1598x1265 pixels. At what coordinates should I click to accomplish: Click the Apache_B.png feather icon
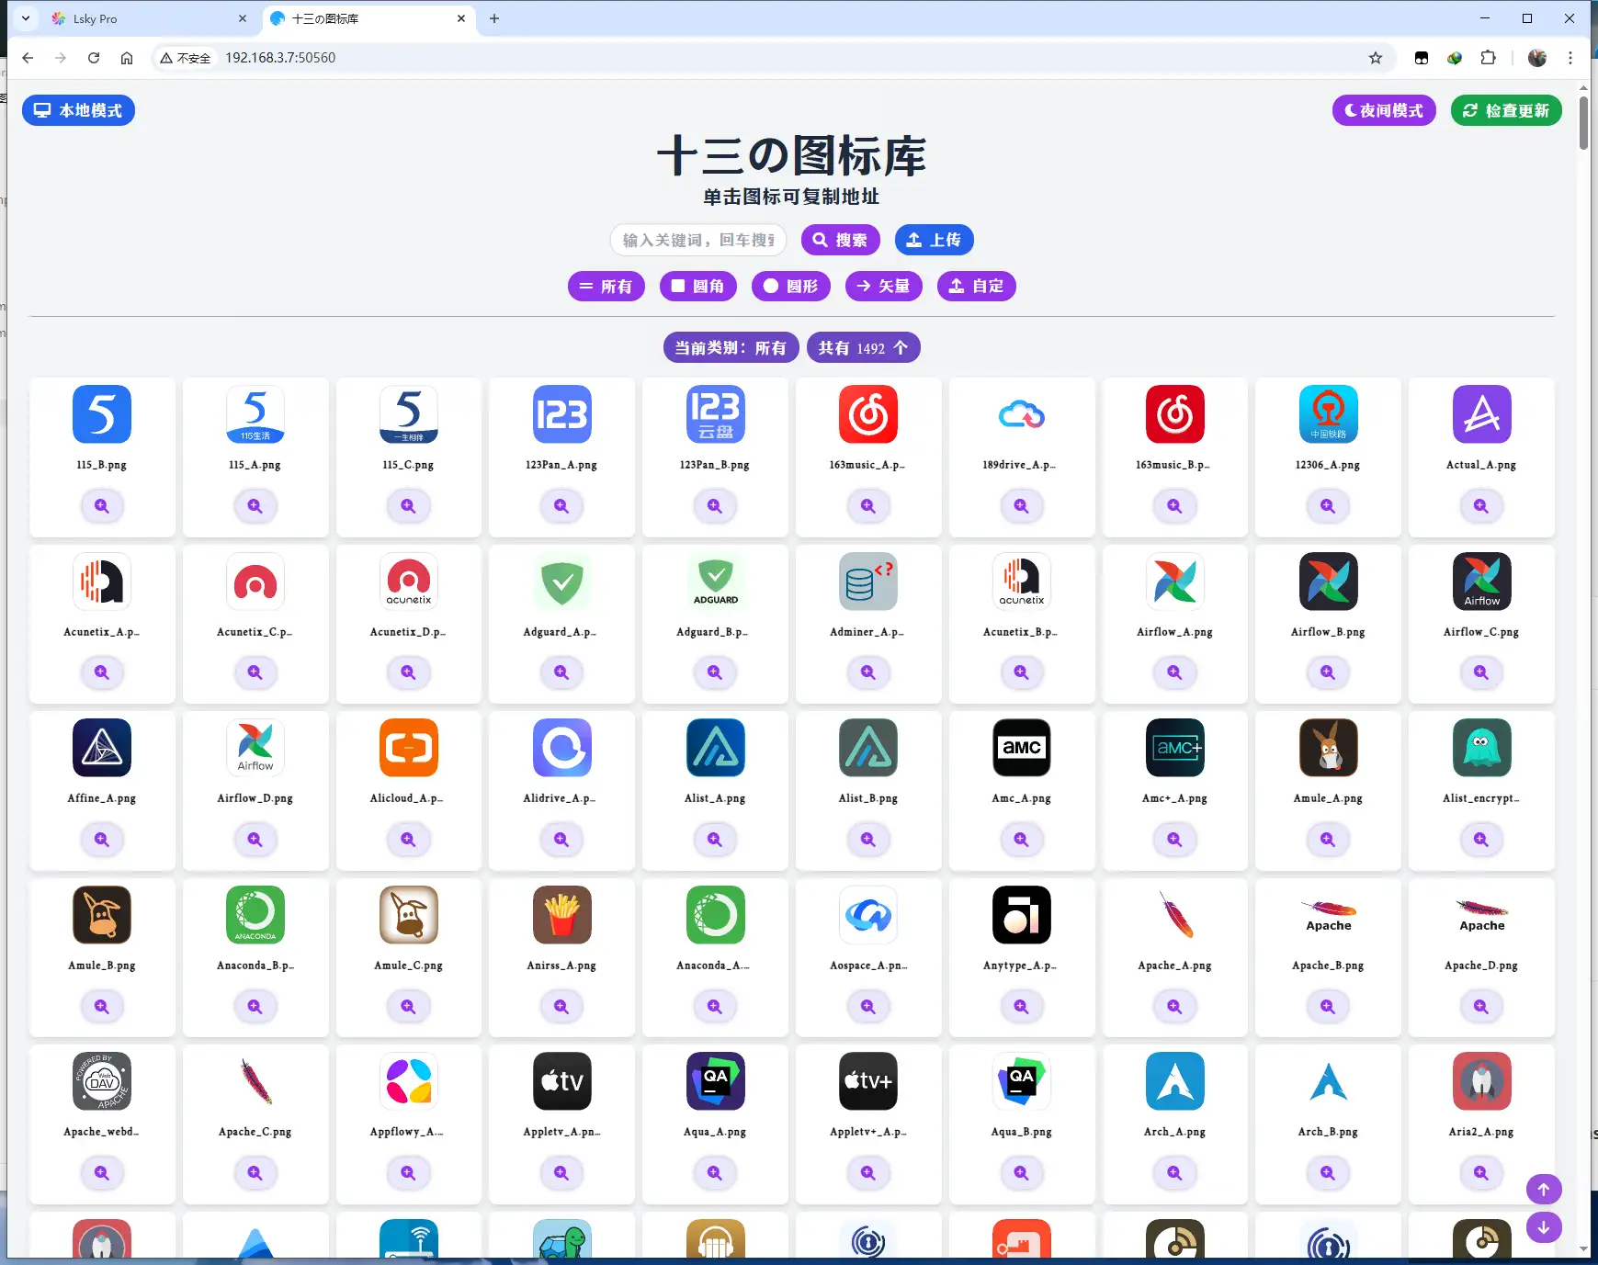click(x=1327, y=915)
